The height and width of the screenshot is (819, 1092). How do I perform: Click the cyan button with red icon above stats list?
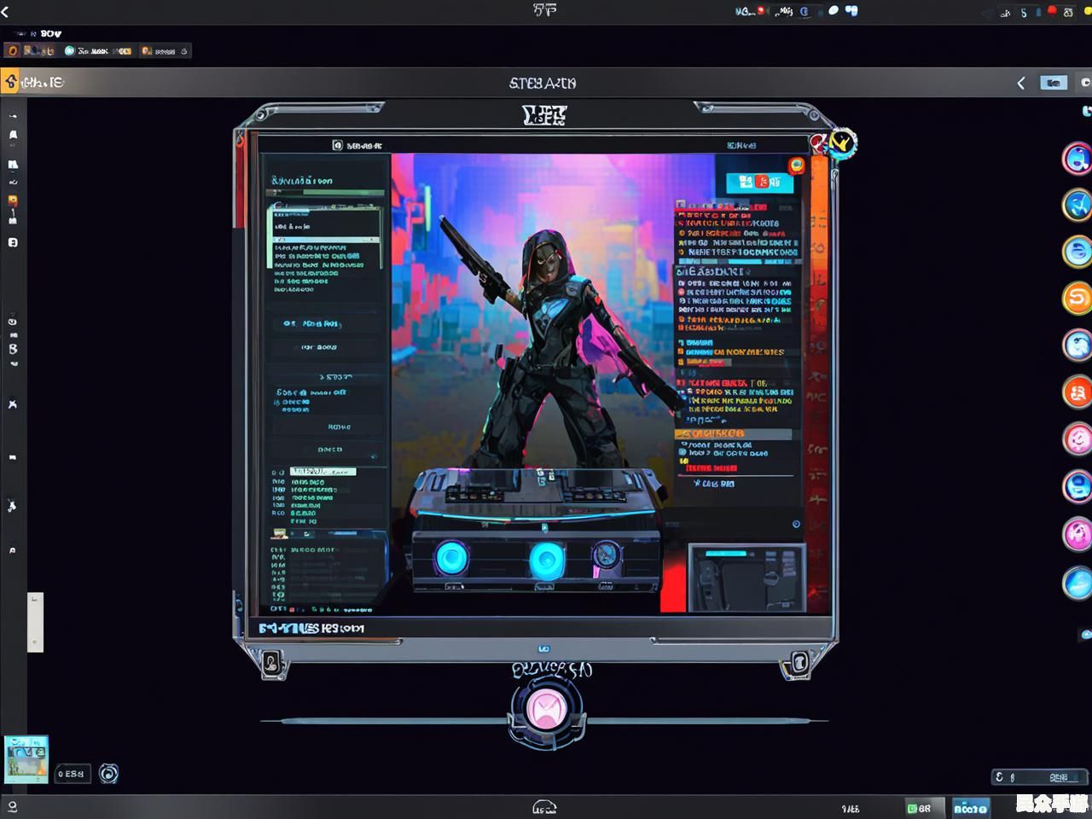point(758,182)
